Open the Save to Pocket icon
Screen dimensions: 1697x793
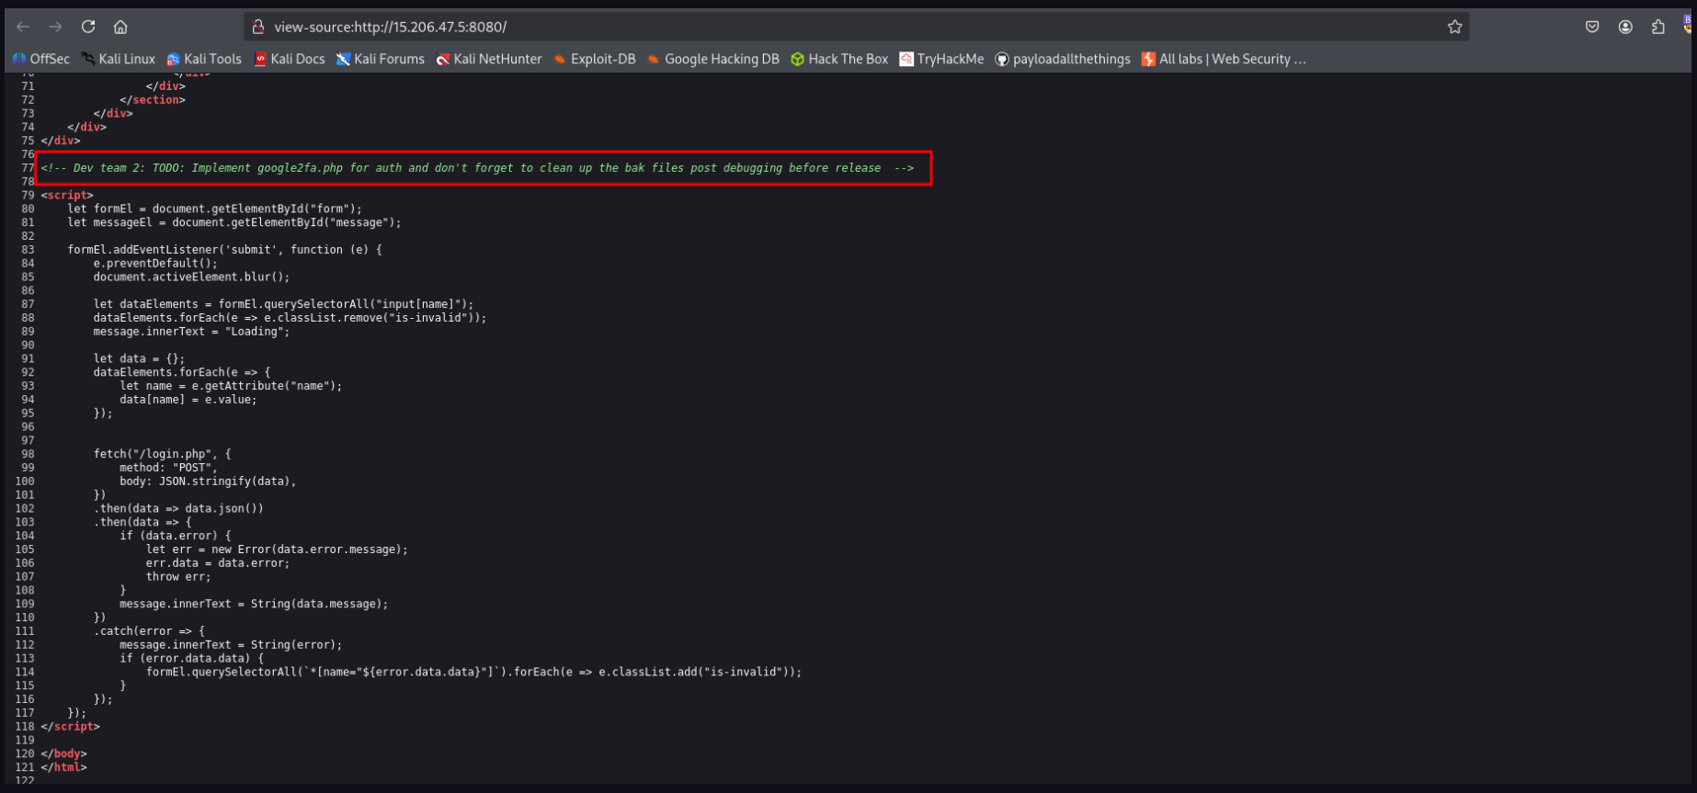1592,27
